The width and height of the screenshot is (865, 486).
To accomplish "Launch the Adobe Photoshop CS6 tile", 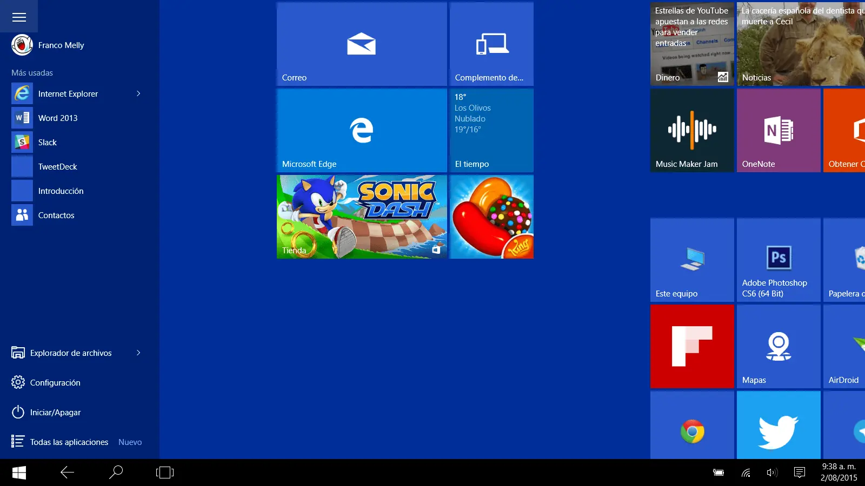I will pos(778,260).
